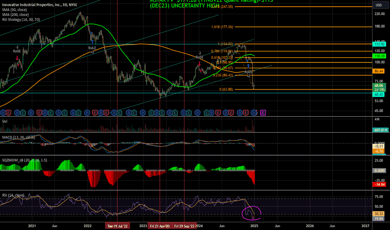Click the -5.11 MACD value label

pos(379,146)
